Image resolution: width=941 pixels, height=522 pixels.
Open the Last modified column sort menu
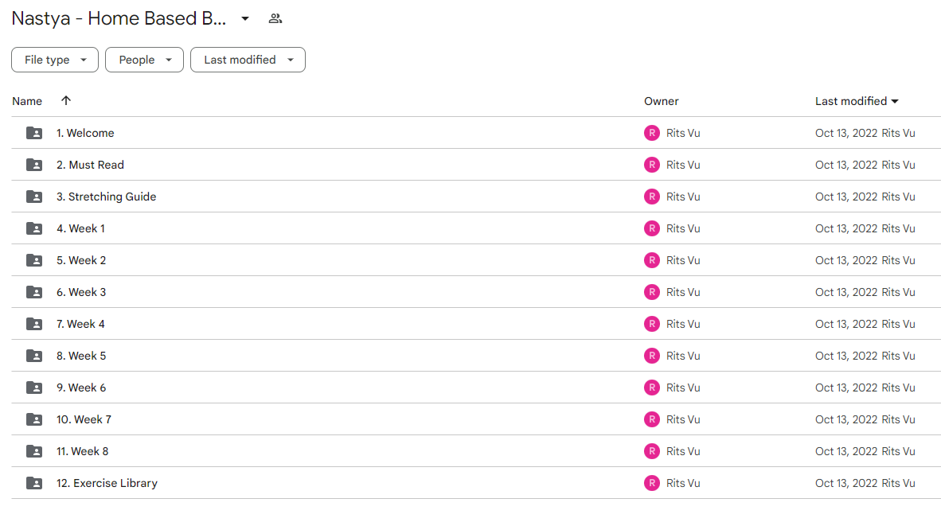pyautogui.click(x=857, y=101)
